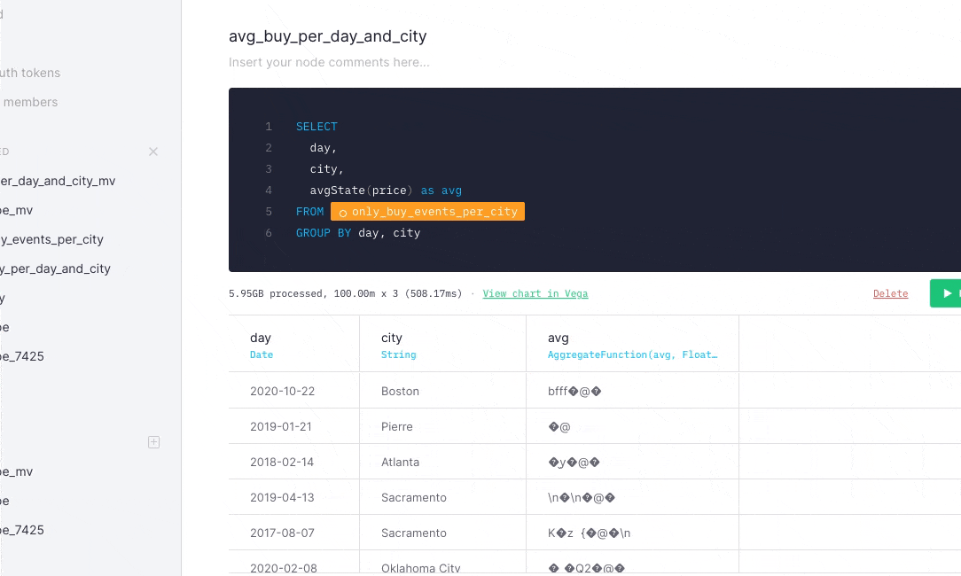Add new item with sidebar plus icon

(154, 442)
